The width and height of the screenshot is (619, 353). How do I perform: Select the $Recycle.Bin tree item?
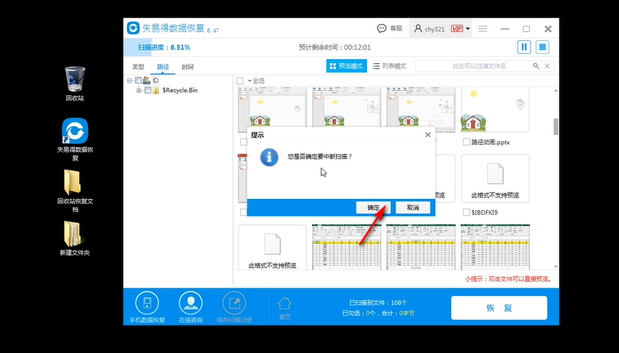pyautogui.click(x=180, y=90)
